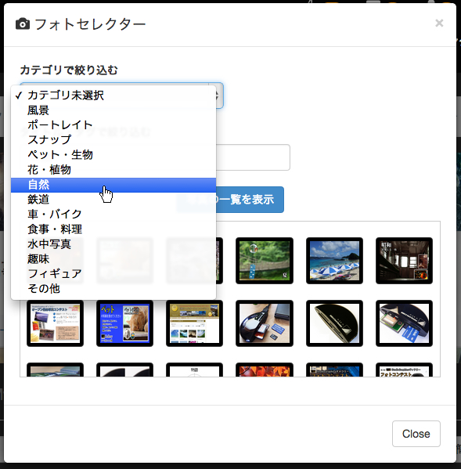Pick the スナップ category
Viewport: 461px width, 469px height.
113,140
